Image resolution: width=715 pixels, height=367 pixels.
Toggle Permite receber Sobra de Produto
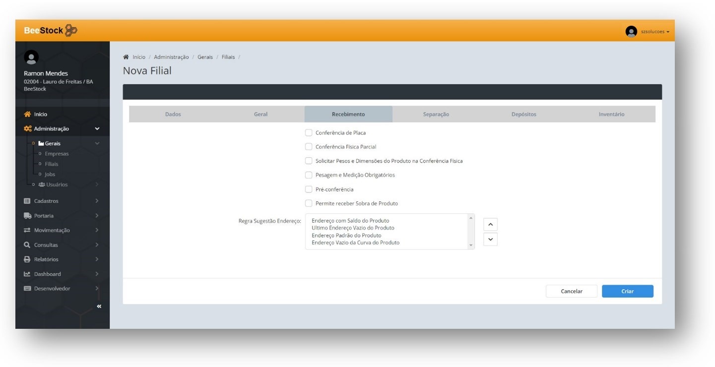[309, 203]
